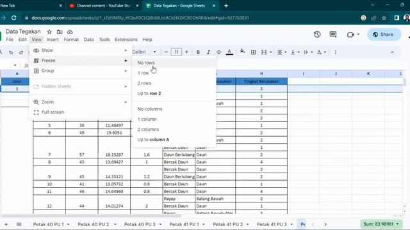Click the merge cells icon

point(264,52)
